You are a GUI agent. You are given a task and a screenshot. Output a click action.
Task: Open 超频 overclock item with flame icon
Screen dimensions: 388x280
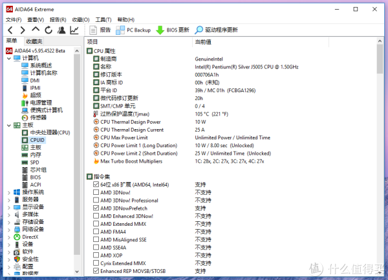click(x=32, y=95)
